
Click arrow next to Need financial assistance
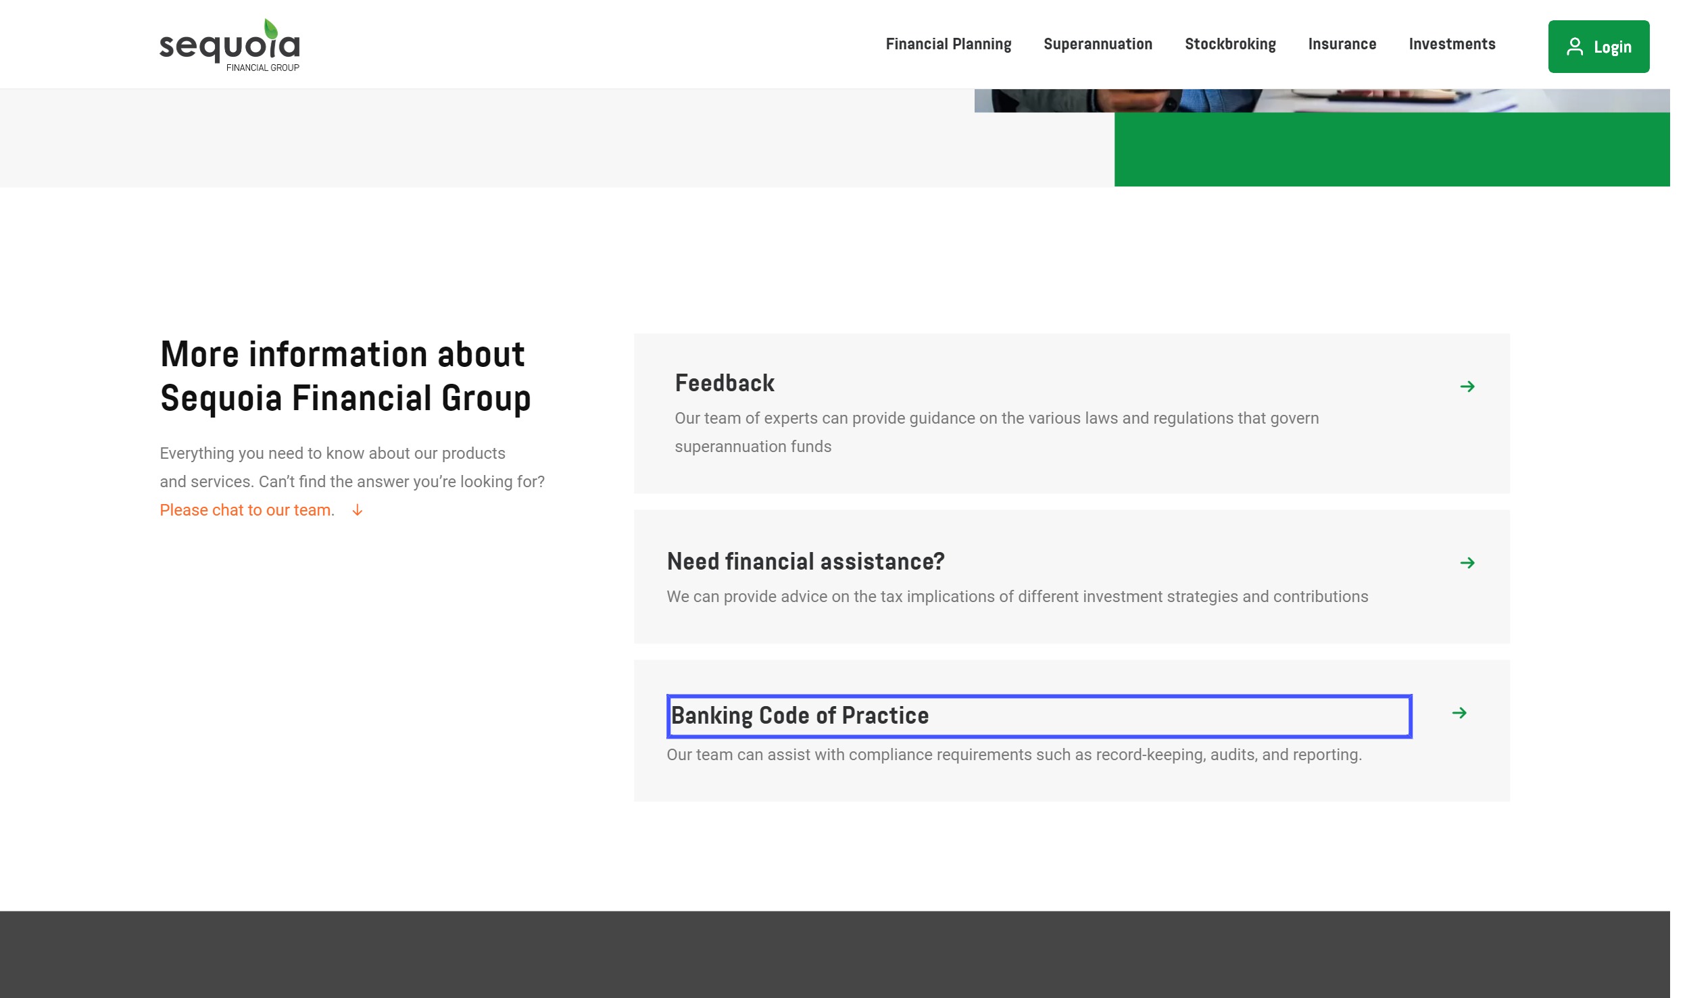[x=1467, y=563]
